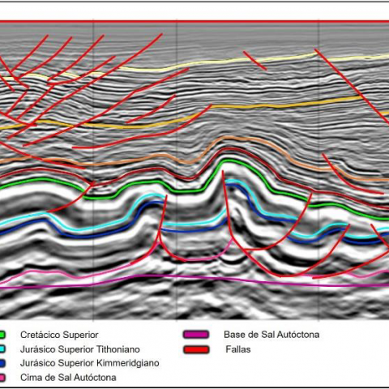Select the Fallas legend label

pos(238,349)
